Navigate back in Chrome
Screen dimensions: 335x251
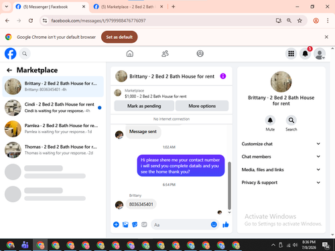(7, 21)
